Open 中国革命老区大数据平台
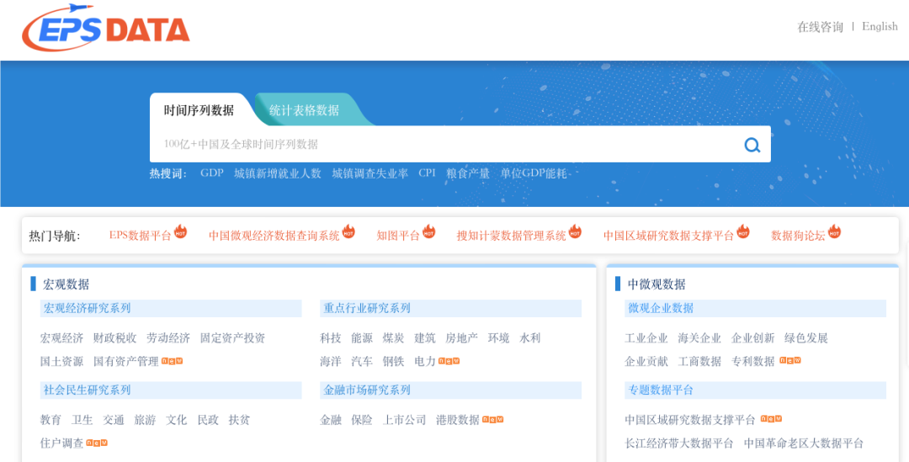Screen dimensions: 909x462 804,443
